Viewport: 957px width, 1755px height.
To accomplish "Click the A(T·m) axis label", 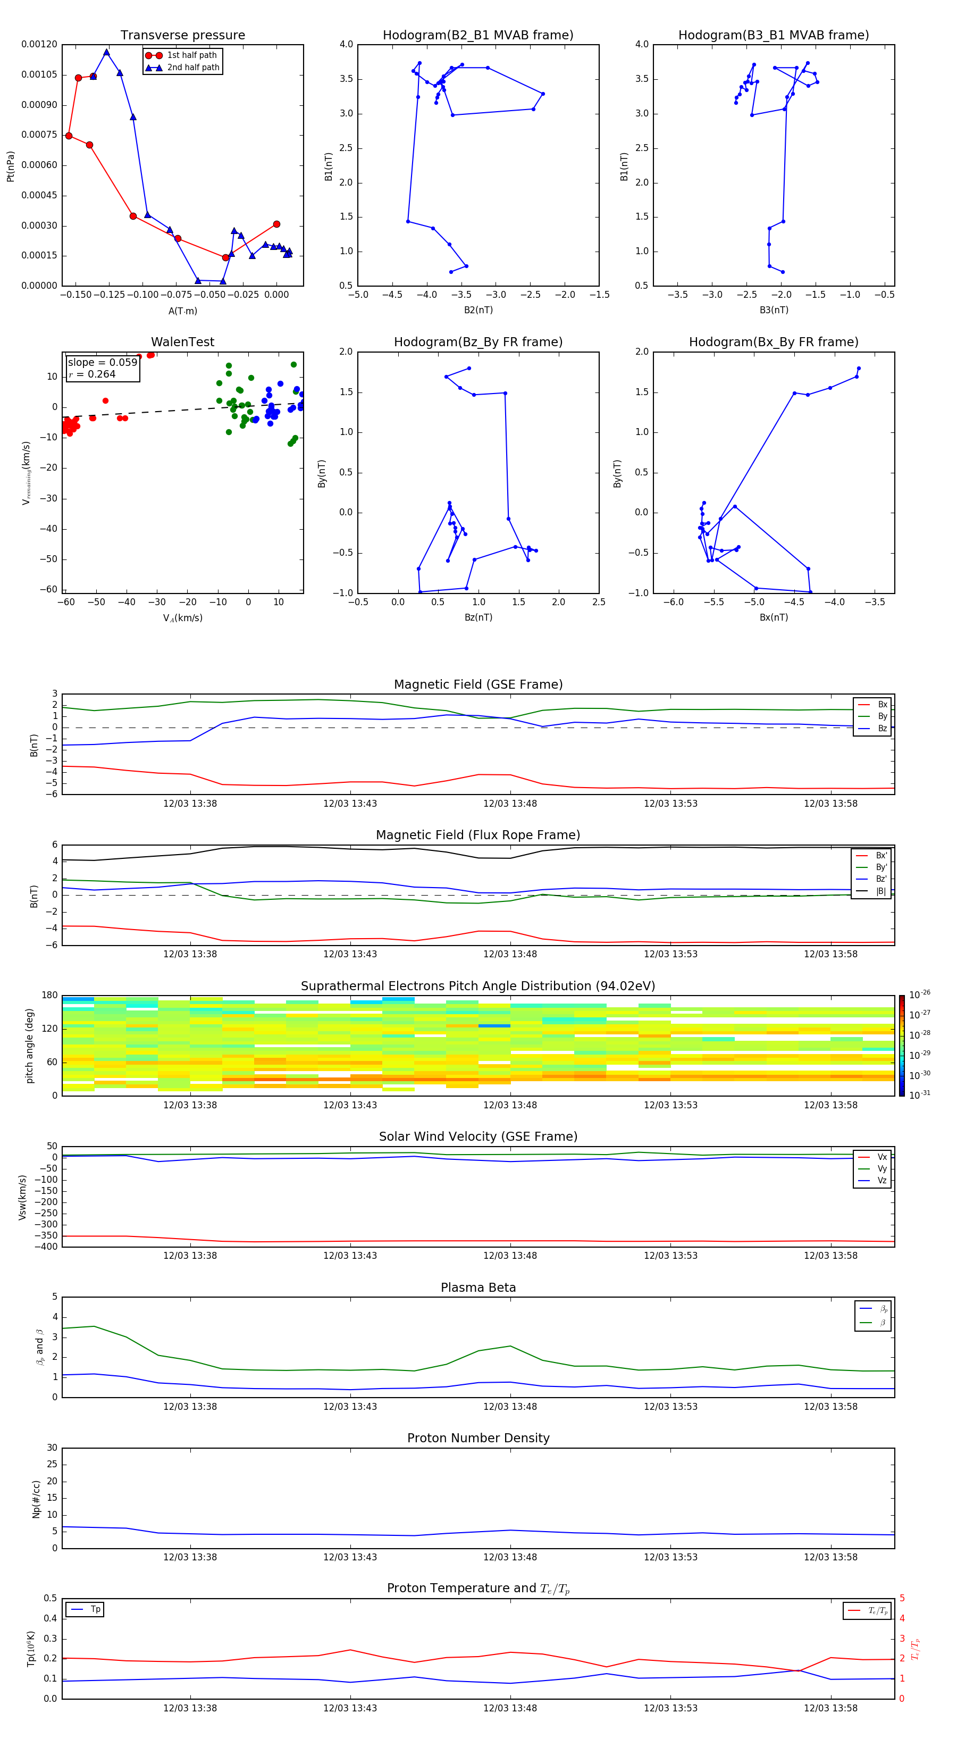I will pos(182,311).
